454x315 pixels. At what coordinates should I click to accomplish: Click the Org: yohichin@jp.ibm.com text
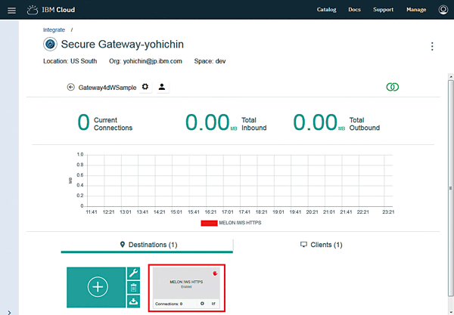coord(145,61)
